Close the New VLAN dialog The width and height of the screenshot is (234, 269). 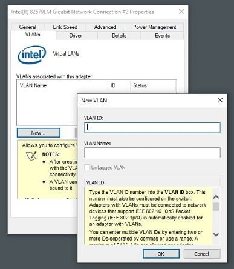tap(220, 100)
